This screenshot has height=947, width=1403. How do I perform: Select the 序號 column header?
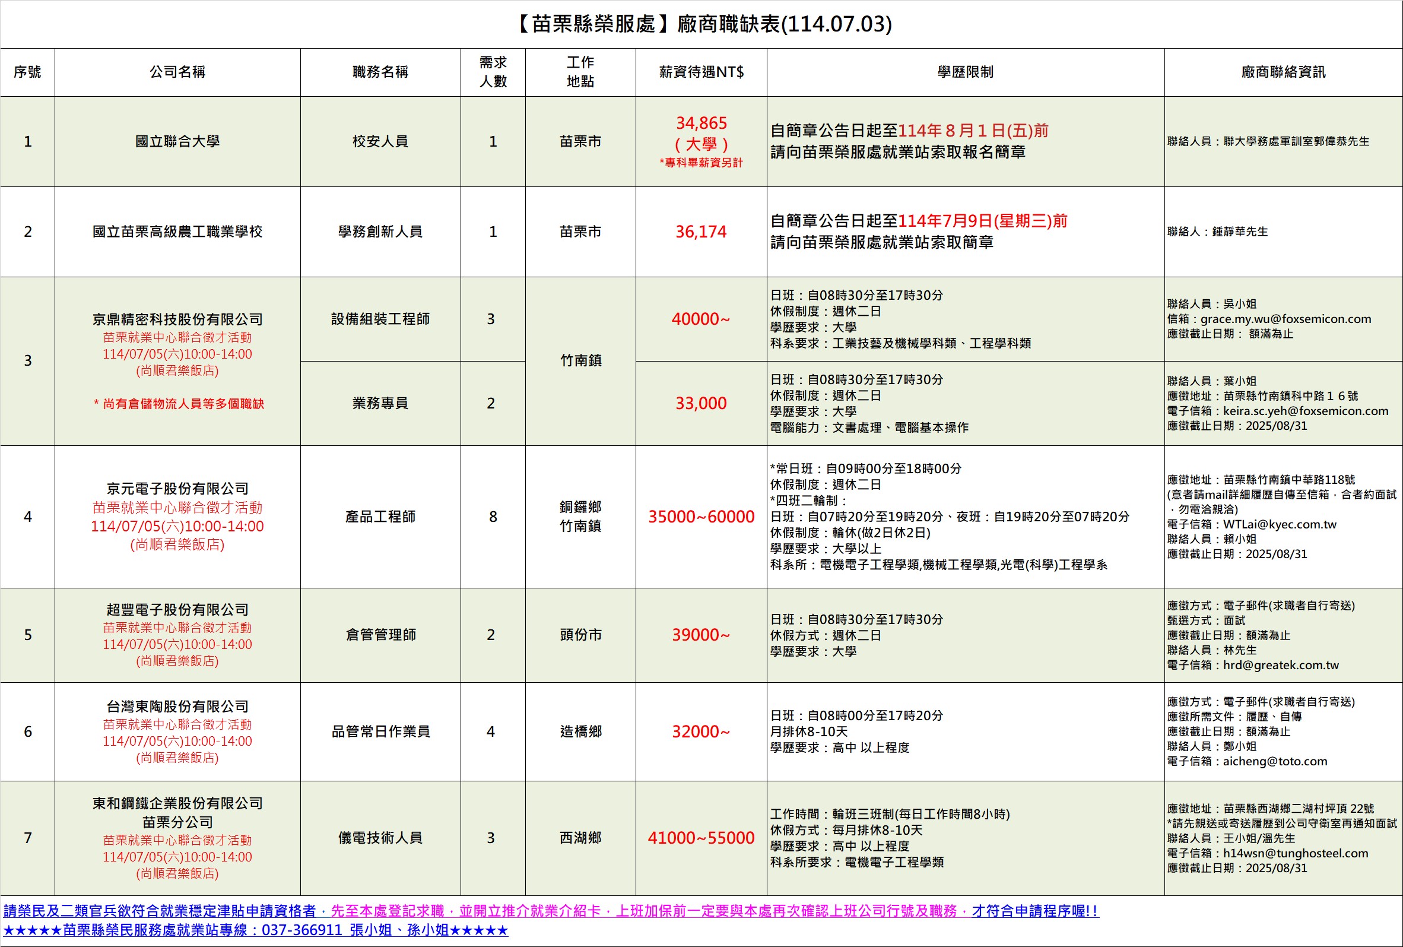click(28, 72)
